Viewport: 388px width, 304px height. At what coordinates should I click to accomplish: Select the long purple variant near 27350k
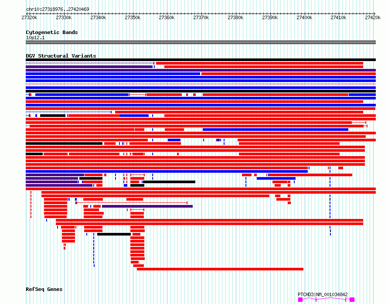click(147, 206)
